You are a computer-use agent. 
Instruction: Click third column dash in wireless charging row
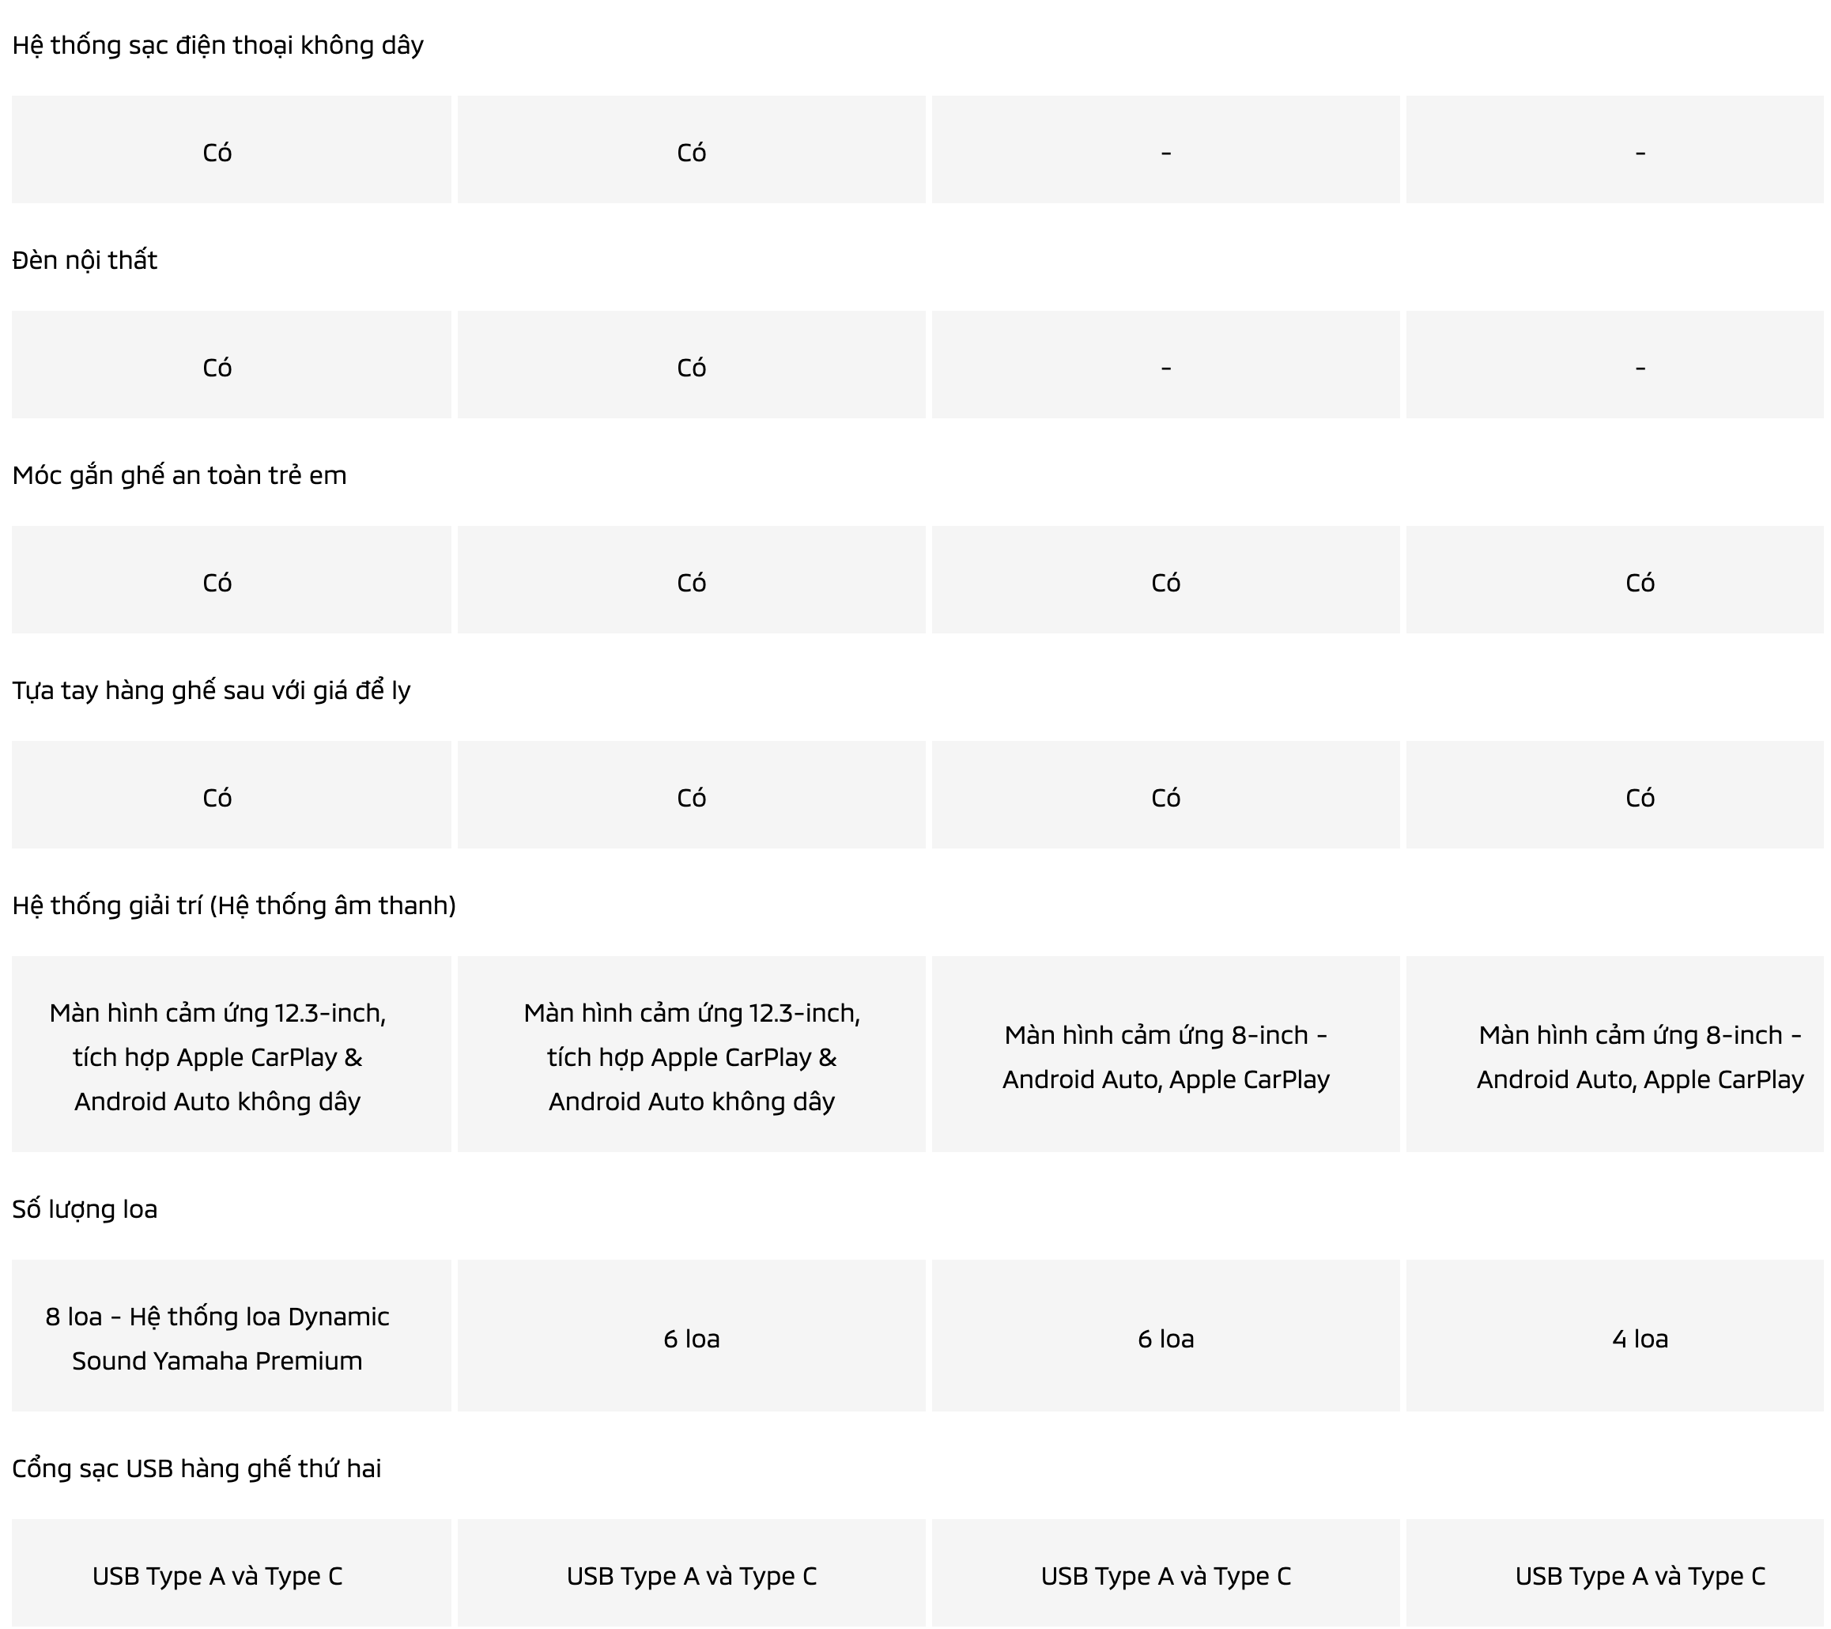tap(1165, 153)
